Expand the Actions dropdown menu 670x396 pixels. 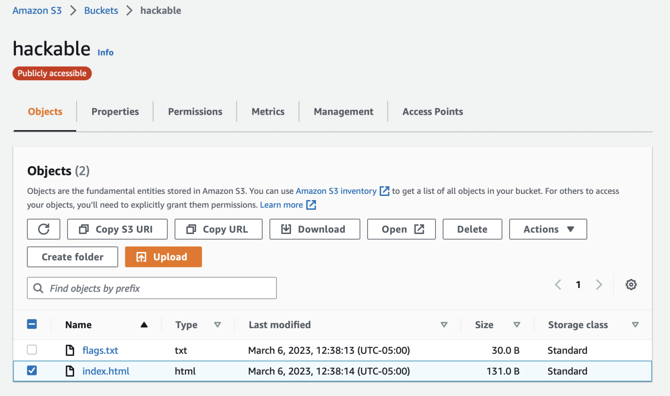click(x=548, y=229)
